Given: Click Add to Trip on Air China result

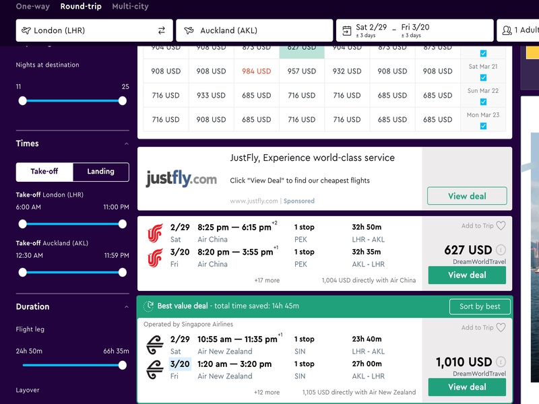Looking at the screenshot, I should point(477,226).
